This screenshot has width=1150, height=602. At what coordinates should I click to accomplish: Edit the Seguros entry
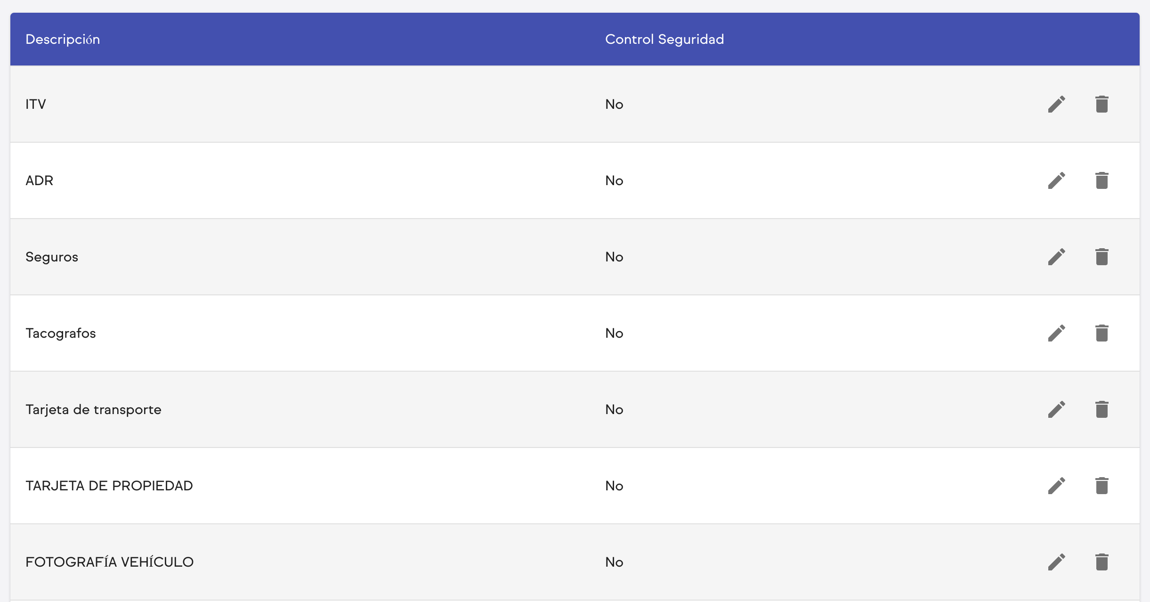pos(1056,257)
